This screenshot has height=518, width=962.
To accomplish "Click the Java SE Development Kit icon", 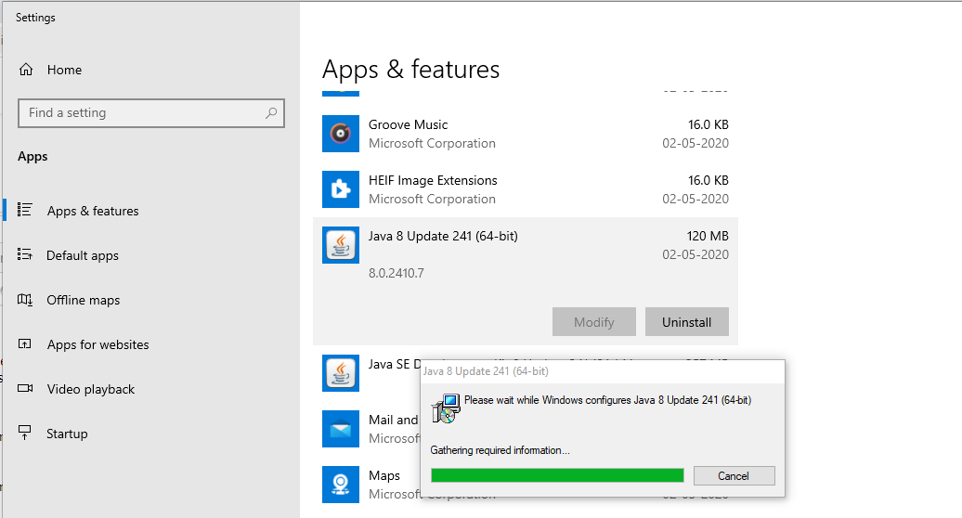I will pos(341,373).
